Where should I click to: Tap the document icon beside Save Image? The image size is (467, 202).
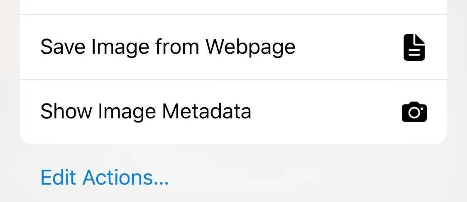point(414,48)
